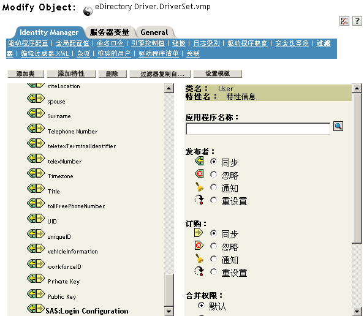The width and height of the screenshot is (364, 316).
Task: Open the 引擎控制值 link
Action: [x=148, y=43]
